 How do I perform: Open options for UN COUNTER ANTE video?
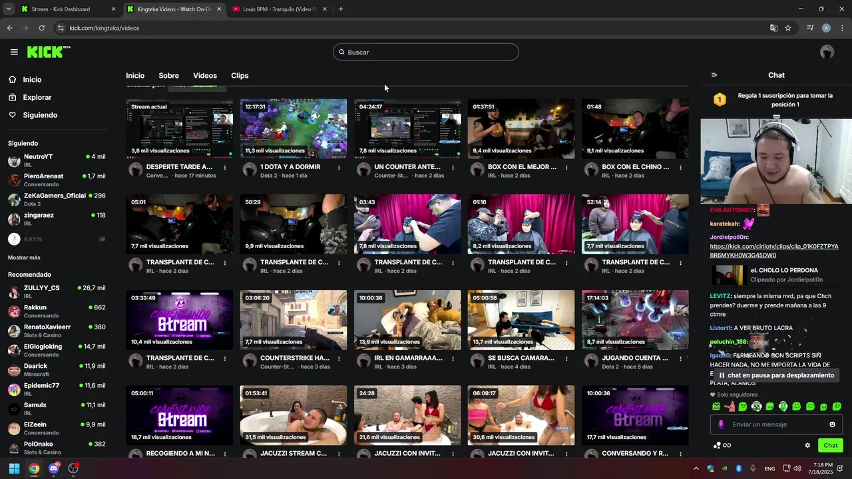pos(453,168)
